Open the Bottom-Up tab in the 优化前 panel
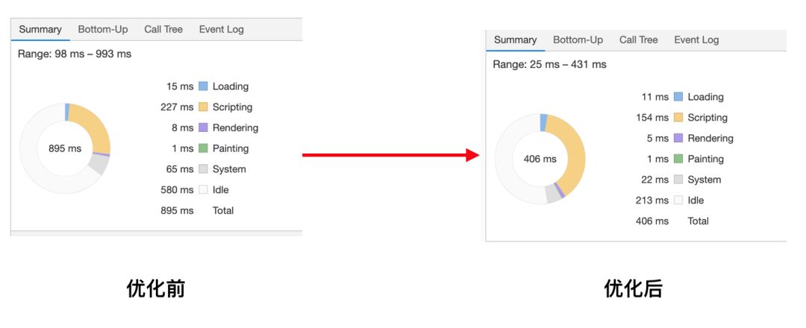The height and width of the screenshot is (328, 806). [x=103, y=30]
